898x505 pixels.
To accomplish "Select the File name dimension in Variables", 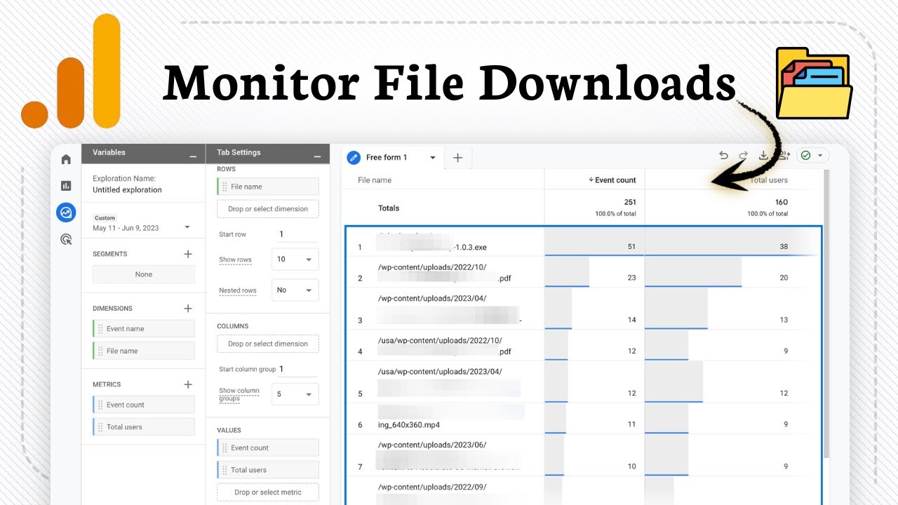I will click(144, 351).
